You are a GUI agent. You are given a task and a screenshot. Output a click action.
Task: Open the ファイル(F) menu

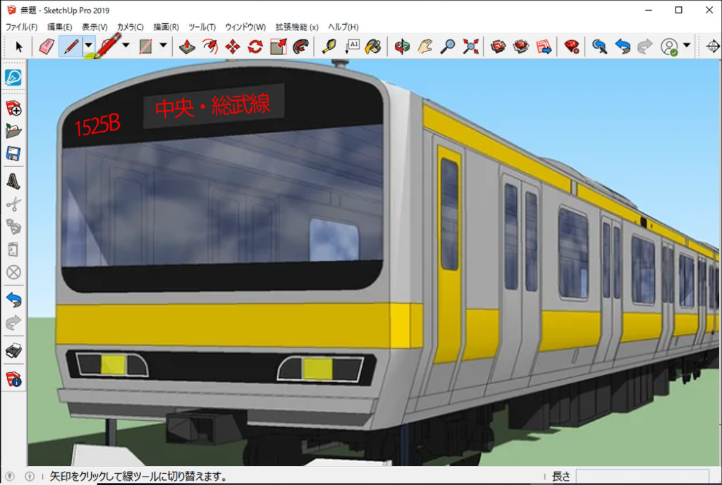(21, 27)
